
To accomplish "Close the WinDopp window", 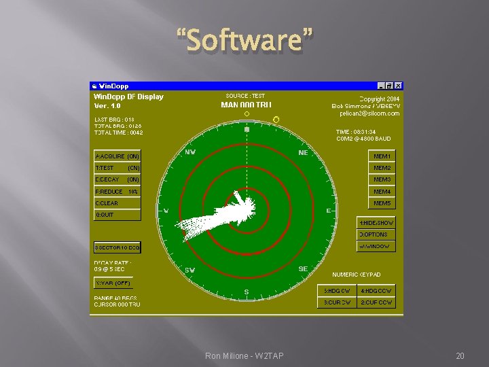I will click(x=398, y=86).
